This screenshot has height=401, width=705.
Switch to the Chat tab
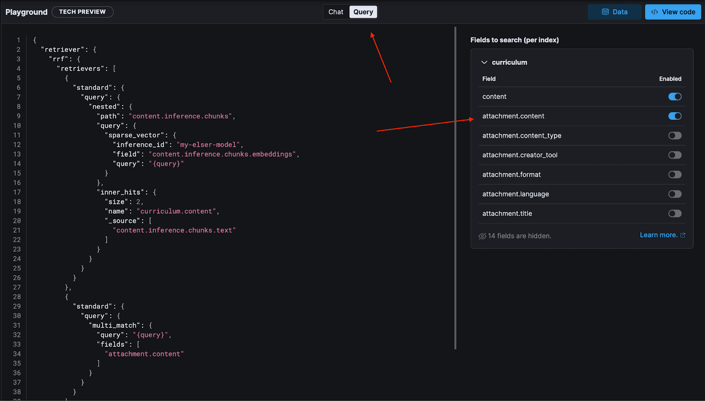(x=336, y=12)
